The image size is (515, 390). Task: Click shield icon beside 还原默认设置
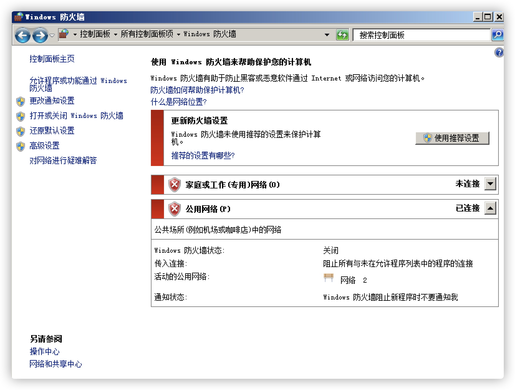[x=21, y=131]
